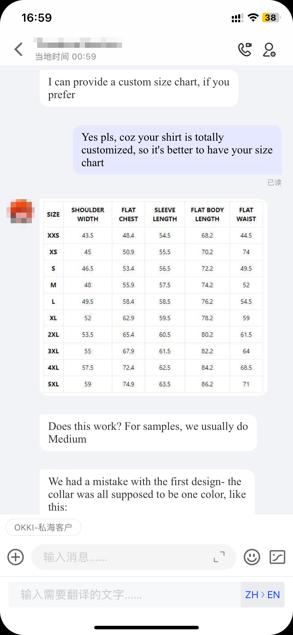The image size is (293, 635).
Task: Tap the blurred contact name header
Action: tap(78, 43)
